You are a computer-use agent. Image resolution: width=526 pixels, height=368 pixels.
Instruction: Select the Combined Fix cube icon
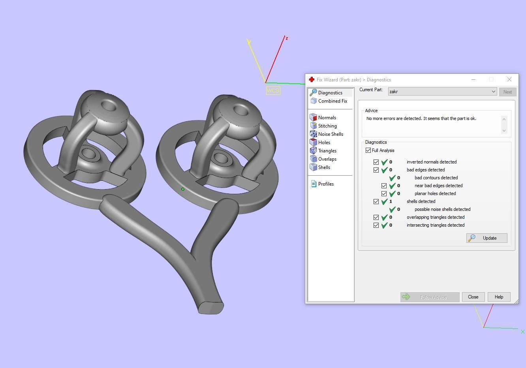pyautogui.click(x=314, y=101)
